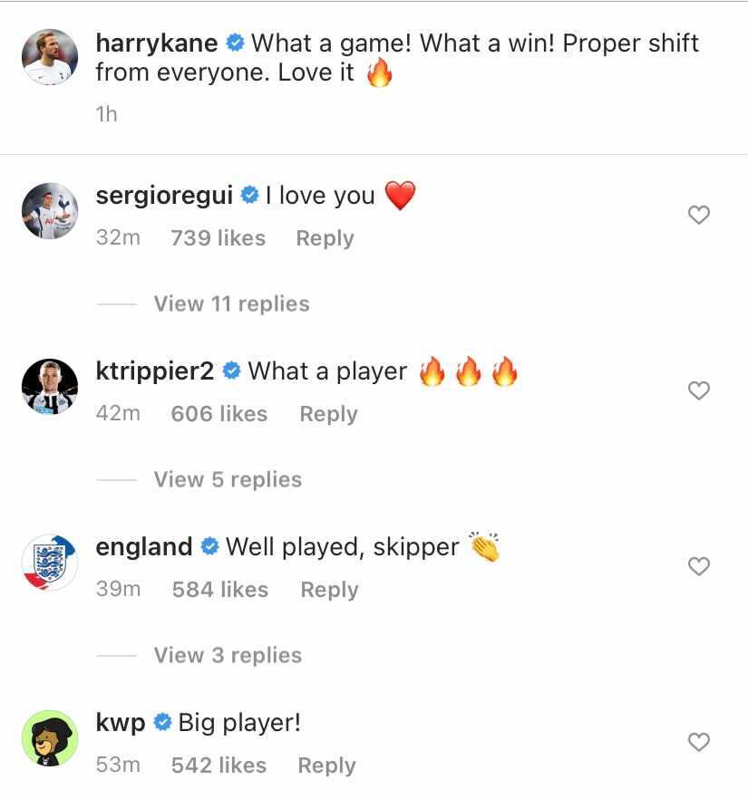
Task: Open sergioregui's profile avatar
Action: pos(50,216)
